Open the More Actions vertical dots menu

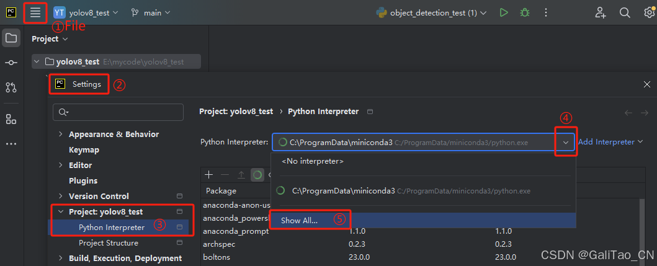tap(545, 13)
